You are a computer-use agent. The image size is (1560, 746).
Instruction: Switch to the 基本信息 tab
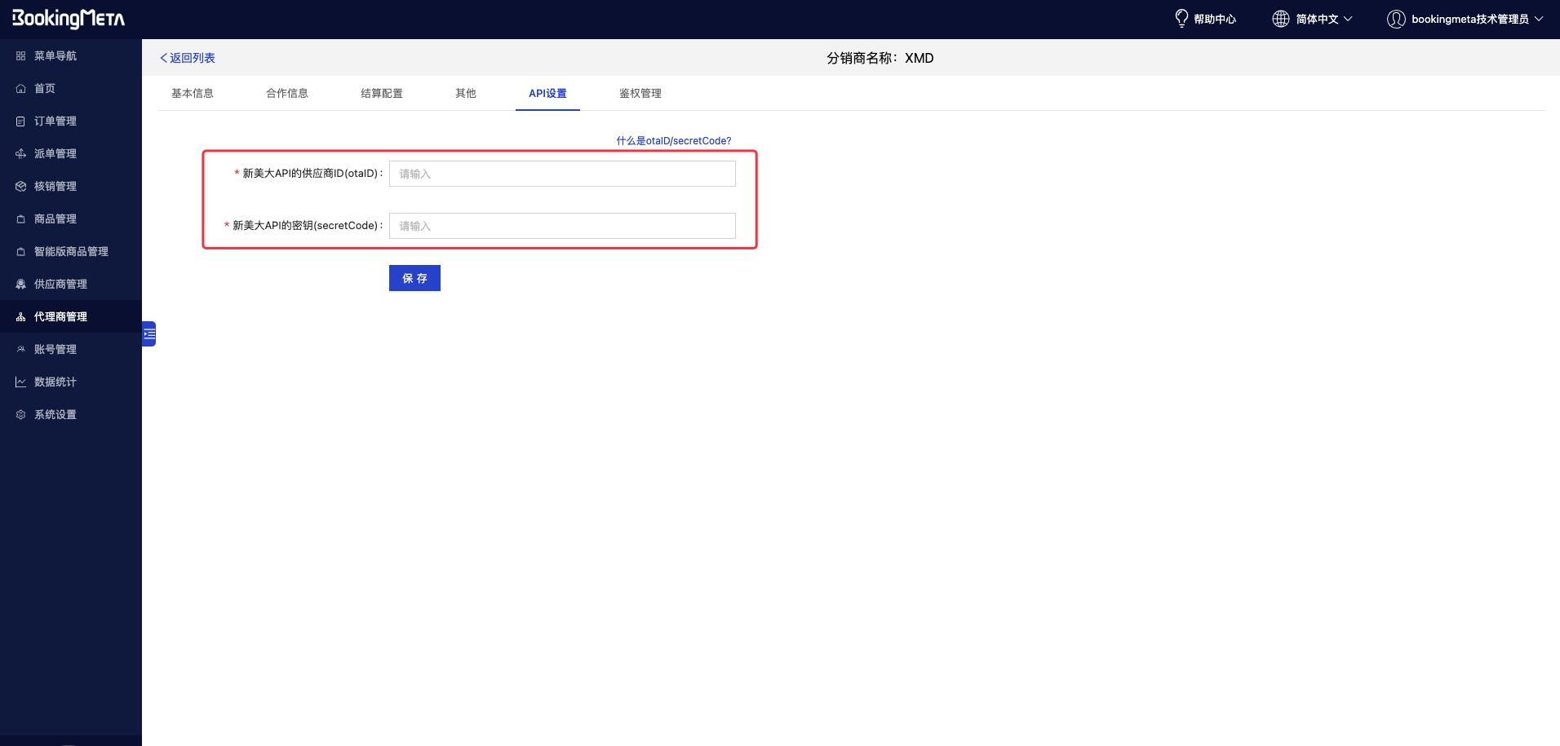point(193,94)
